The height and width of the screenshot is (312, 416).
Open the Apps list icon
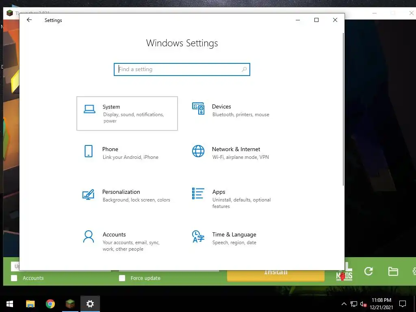[198, 193]
